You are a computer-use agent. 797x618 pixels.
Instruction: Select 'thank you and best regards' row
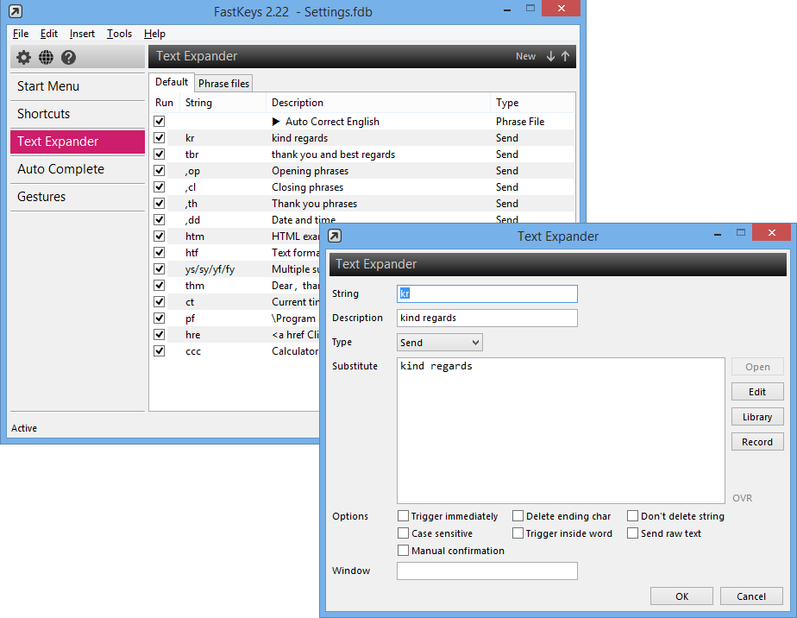363,154
